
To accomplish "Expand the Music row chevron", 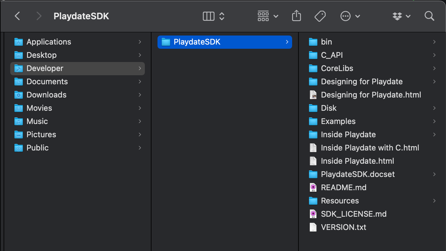I will click(140, 121).
